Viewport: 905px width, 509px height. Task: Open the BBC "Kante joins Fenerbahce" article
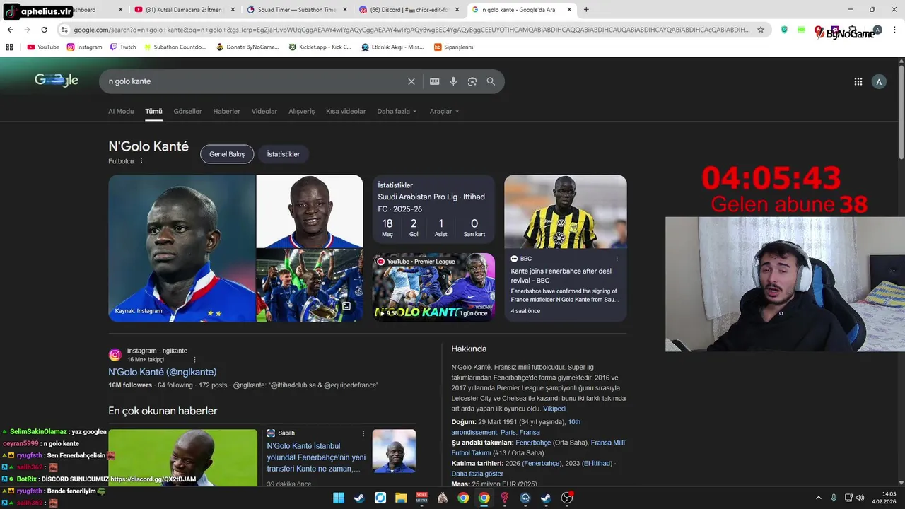pyautogui.click(x=561, y=276)
